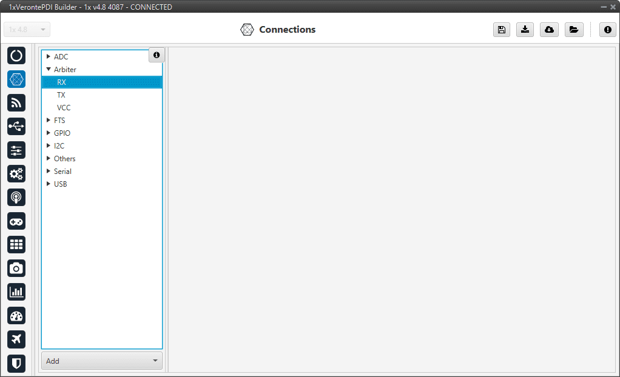
Task: Select the Serial label in tree
Action: [x=62, y=172]
